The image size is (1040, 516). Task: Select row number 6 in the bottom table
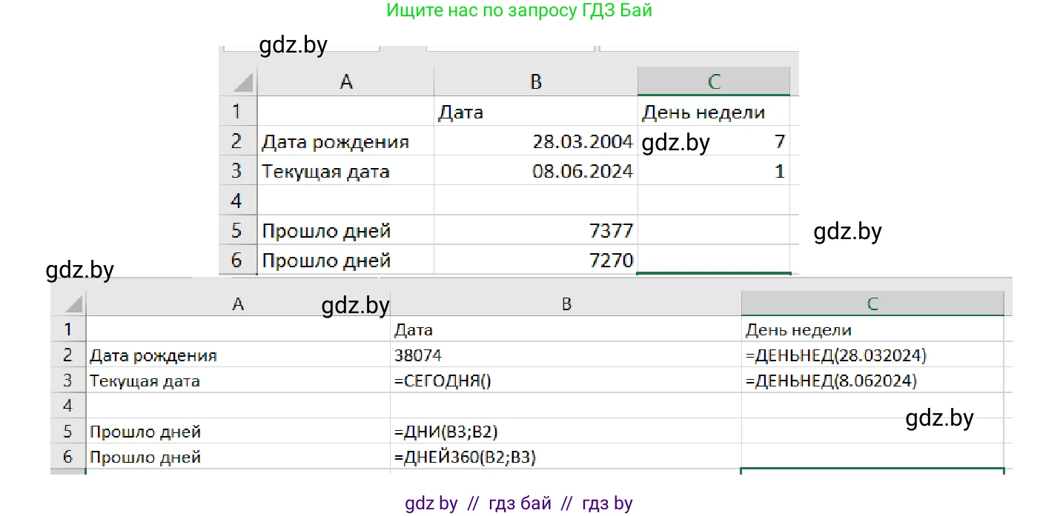(69, 457)
